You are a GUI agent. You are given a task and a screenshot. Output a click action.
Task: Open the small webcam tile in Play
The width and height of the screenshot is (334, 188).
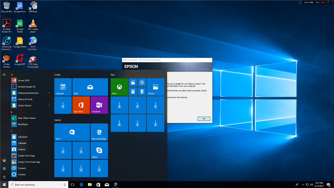coord(142,91)
